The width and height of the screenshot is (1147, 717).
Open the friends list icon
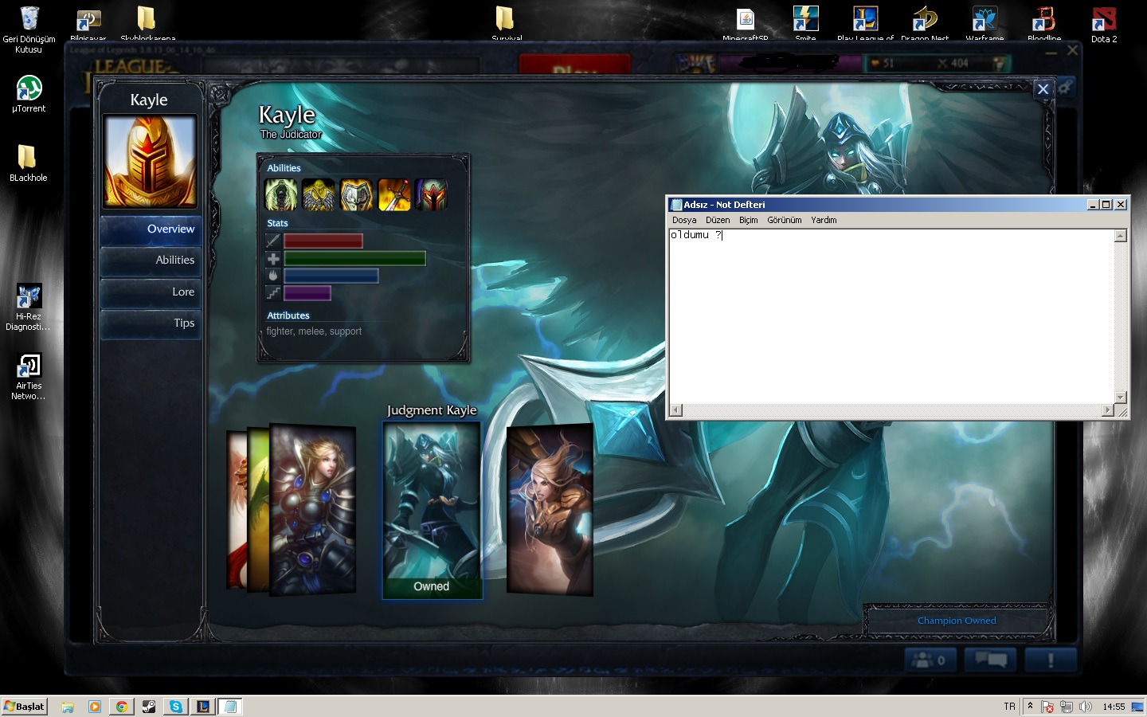point(930,660)
